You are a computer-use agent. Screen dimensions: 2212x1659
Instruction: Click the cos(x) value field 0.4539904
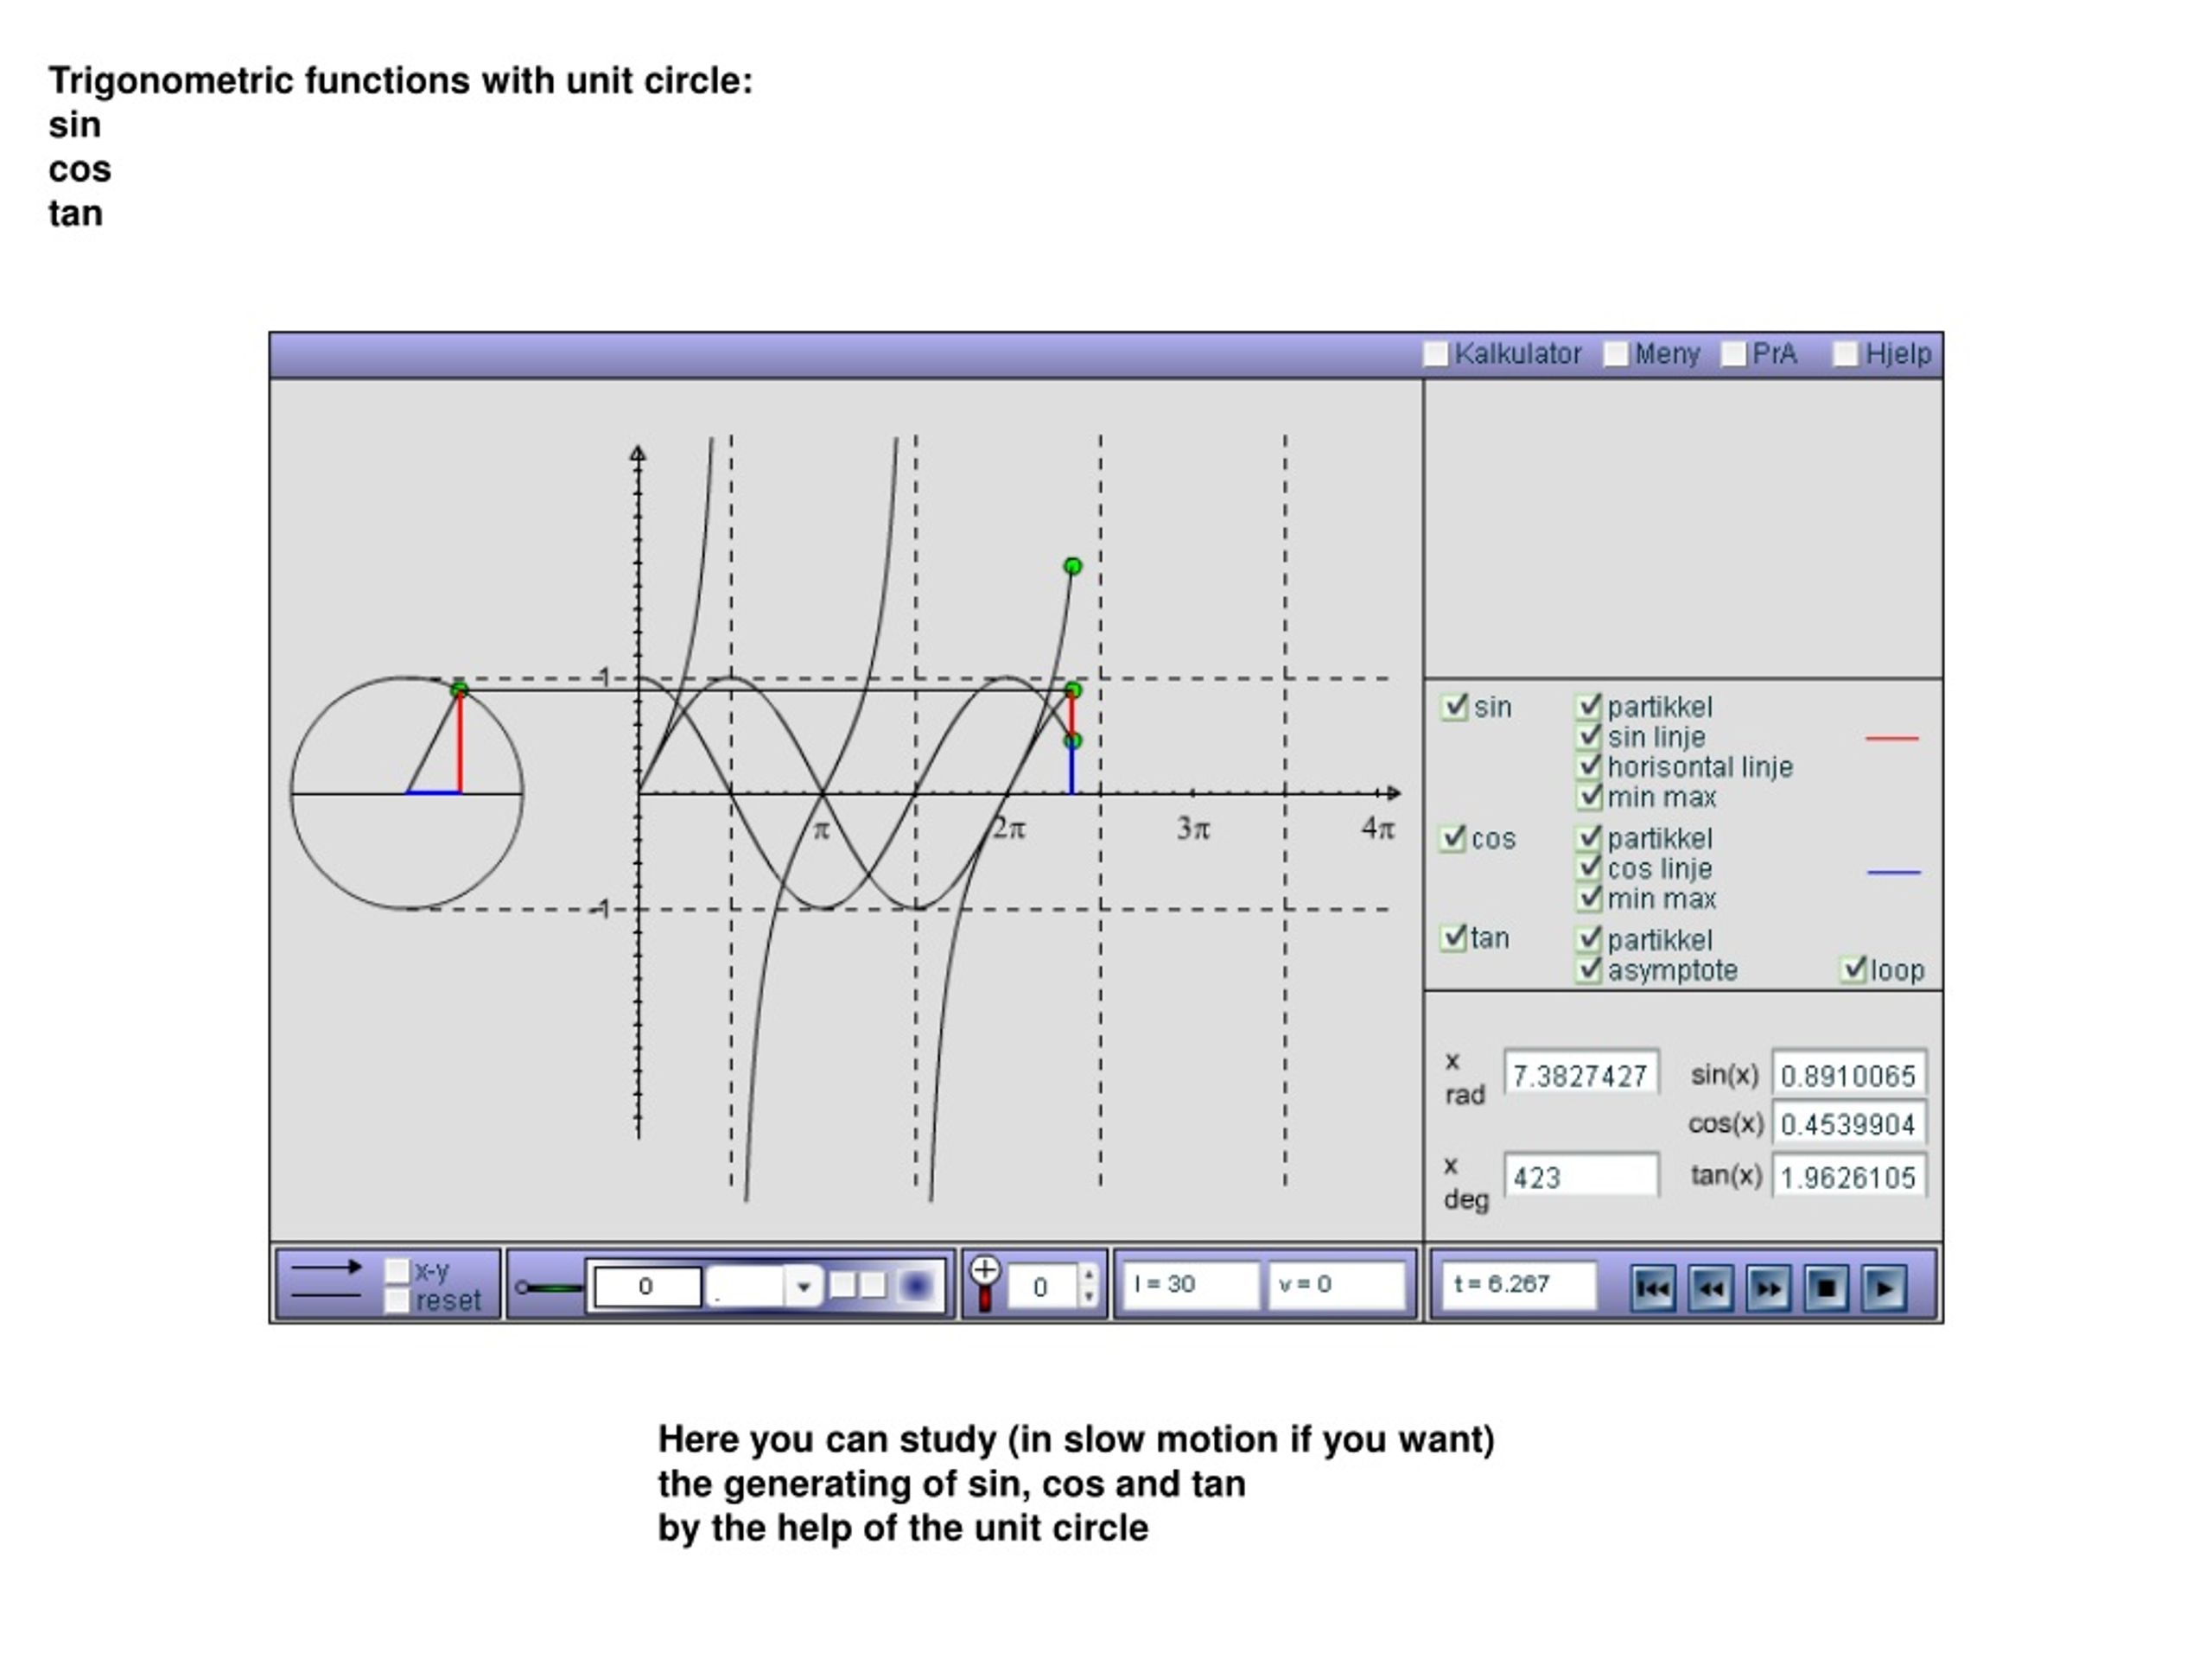[1848, 1124]
